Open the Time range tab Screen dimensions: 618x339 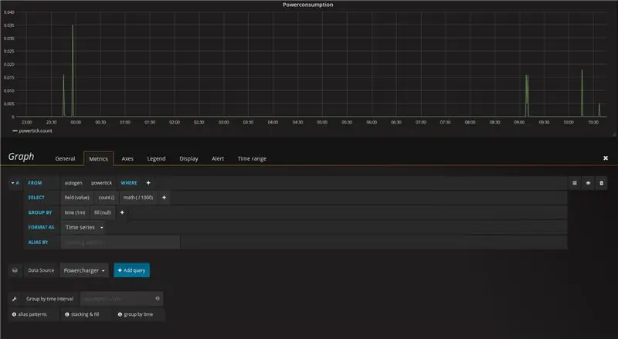252,158
